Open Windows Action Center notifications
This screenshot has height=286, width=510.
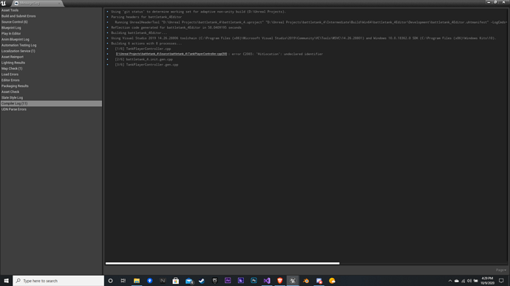point(501,281)
